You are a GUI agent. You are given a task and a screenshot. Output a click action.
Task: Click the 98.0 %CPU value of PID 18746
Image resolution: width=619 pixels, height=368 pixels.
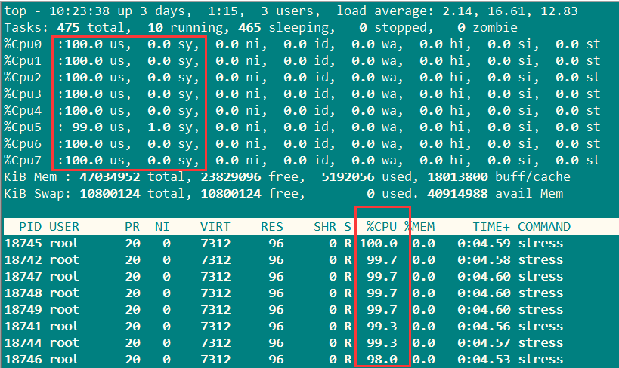point(382,359)
